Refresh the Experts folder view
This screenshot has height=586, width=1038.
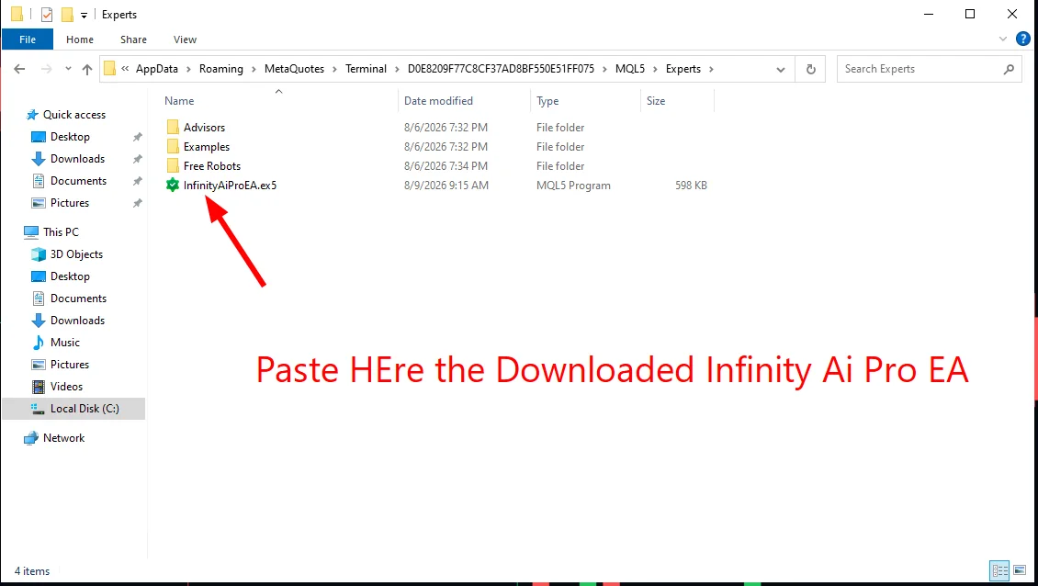click(x=810, y=69)
